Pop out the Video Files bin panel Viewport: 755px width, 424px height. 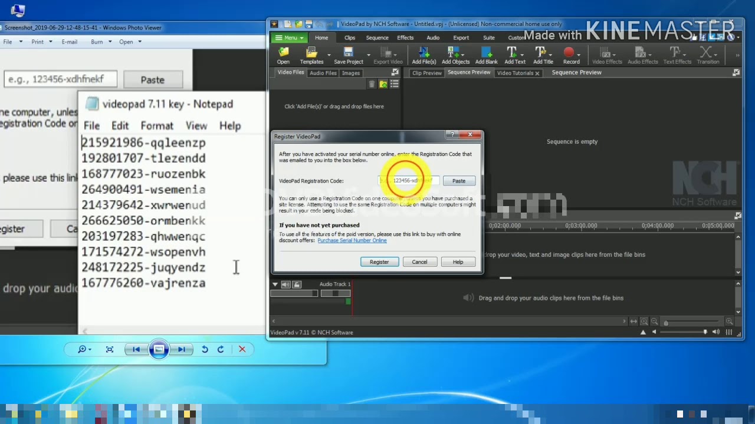pyautogui.click(x=395, y=72)
